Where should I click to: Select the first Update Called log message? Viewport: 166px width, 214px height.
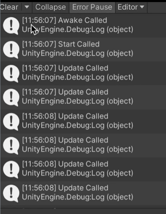(x=83, y=74)
